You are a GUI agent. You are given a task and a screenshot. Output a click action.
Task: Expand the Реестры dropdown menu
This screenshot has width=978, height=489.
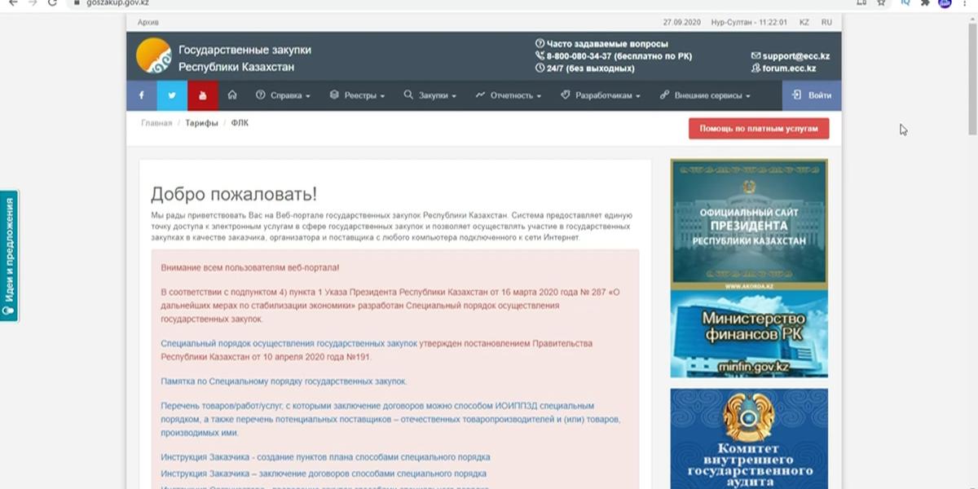pos(357,95)
